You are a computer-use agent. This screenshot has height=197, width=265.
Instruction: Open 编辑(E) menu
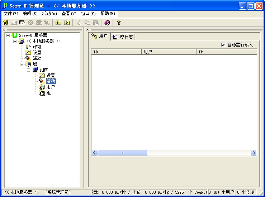(30, 14)
